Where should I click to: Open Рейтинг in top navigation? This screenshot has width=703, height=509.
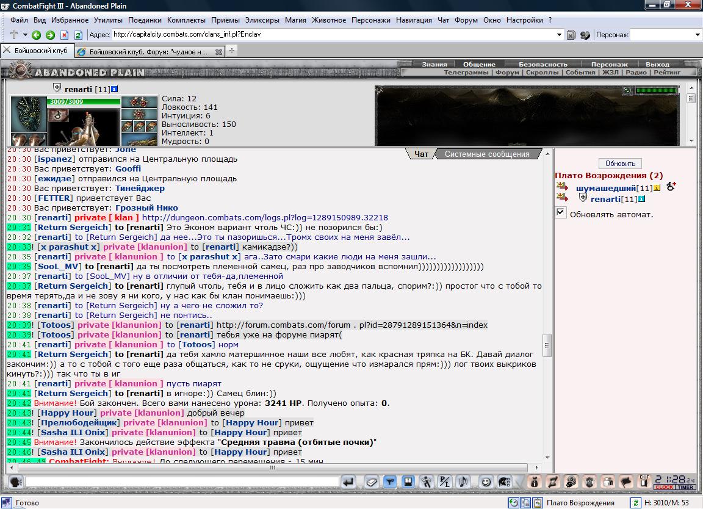[666, 72]
